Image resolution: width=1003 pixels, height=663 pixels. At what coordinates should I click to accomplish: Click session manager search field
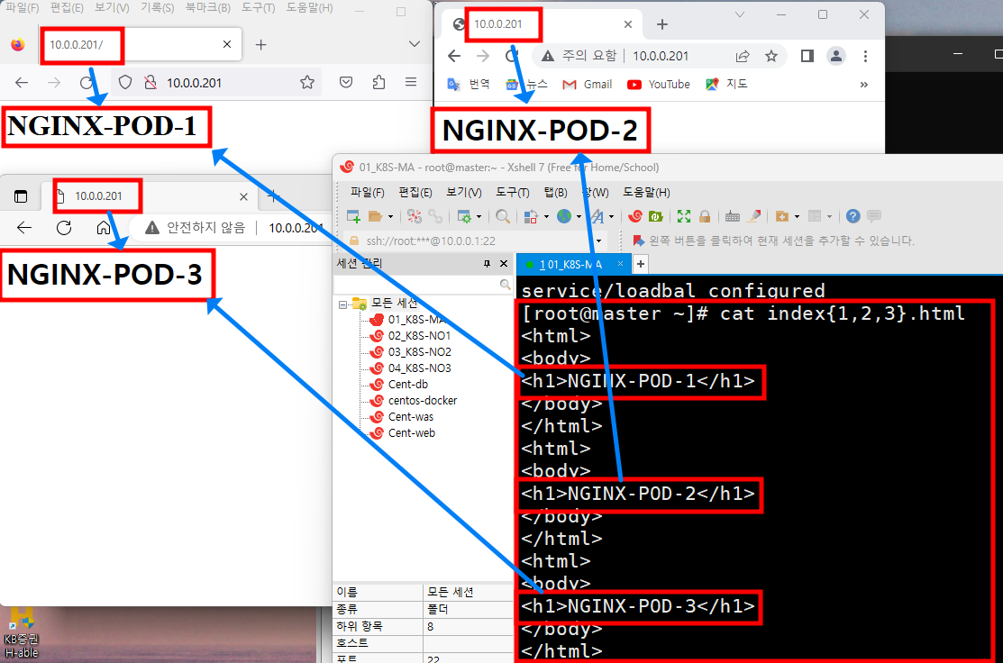pyautogui.click(x=422, y=284)
